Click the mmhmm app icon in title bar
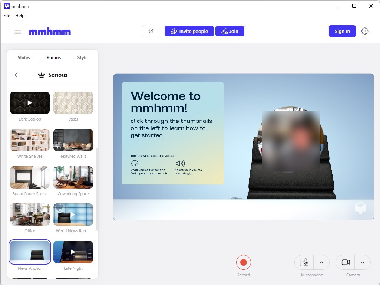This screenshot has width=380, height=285. [7, 6]
